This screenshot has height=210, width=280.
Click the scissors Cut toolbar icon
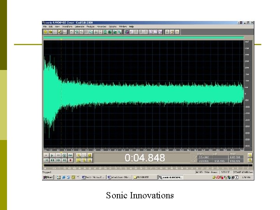[x=96, y=32]
